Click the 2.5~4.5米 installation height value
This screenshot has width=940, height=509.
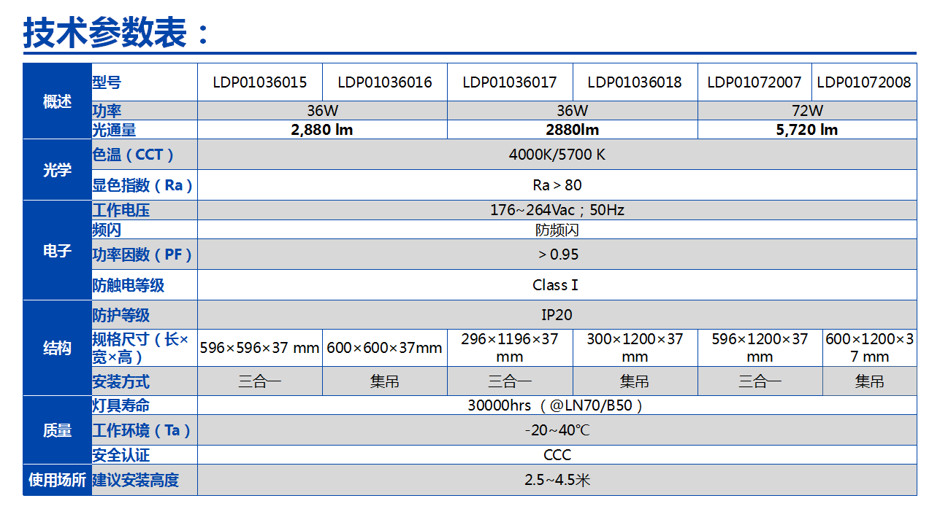557,480
